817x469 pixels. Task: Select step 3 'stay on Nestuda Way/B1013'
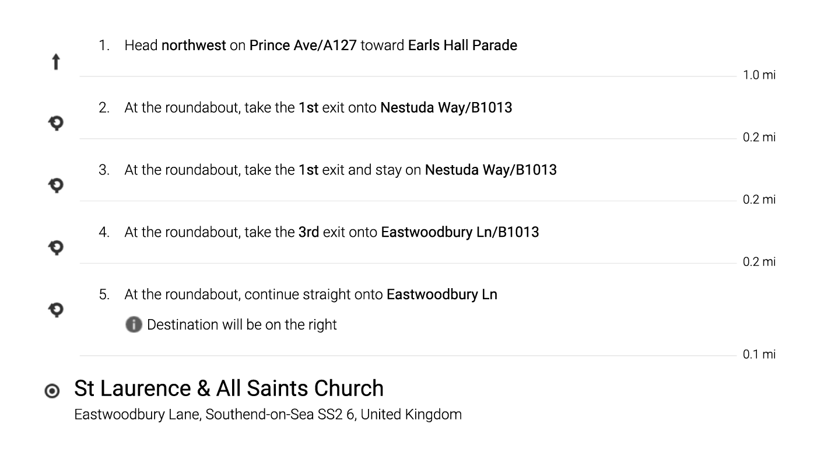pos(340,170)
